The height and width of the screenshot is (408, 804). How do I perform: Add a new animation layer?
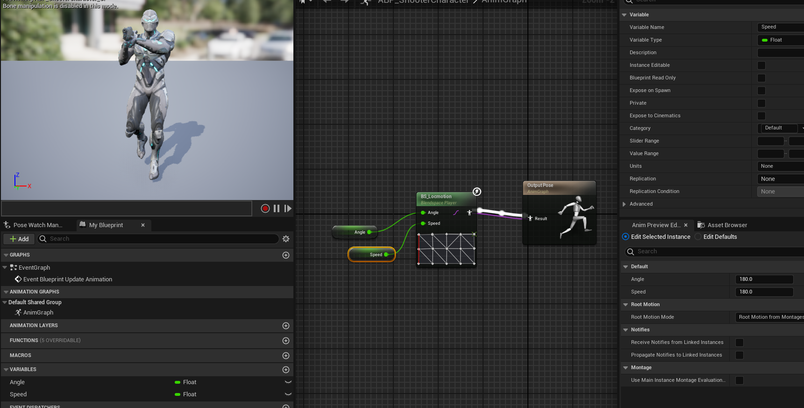click(286, 326)
